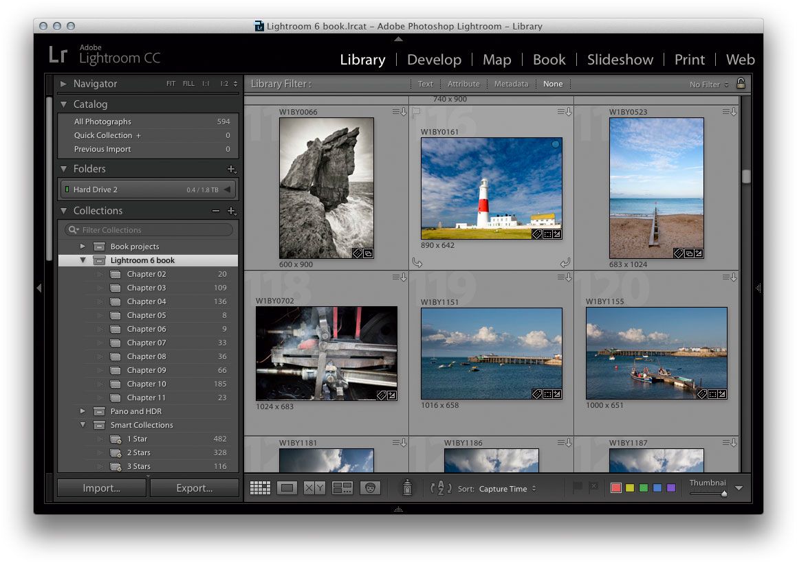
Task: Switch to Grid view
Action: point(260,488)
